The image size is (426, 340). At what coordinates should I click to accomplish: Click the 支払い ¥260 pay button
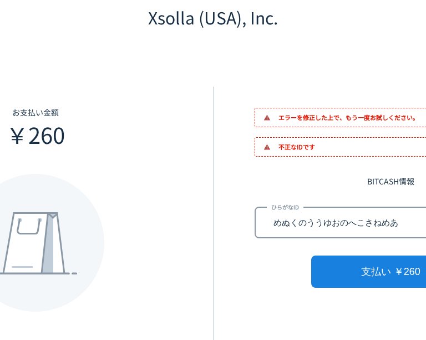click(368, 272)
